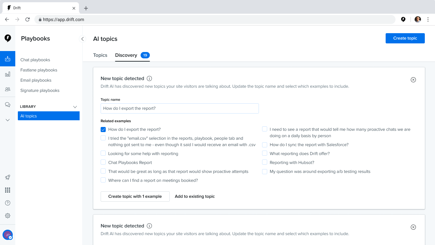Check 'Chat Playbooks Report' example
435x245 pixels.
[x=103, y=162]
